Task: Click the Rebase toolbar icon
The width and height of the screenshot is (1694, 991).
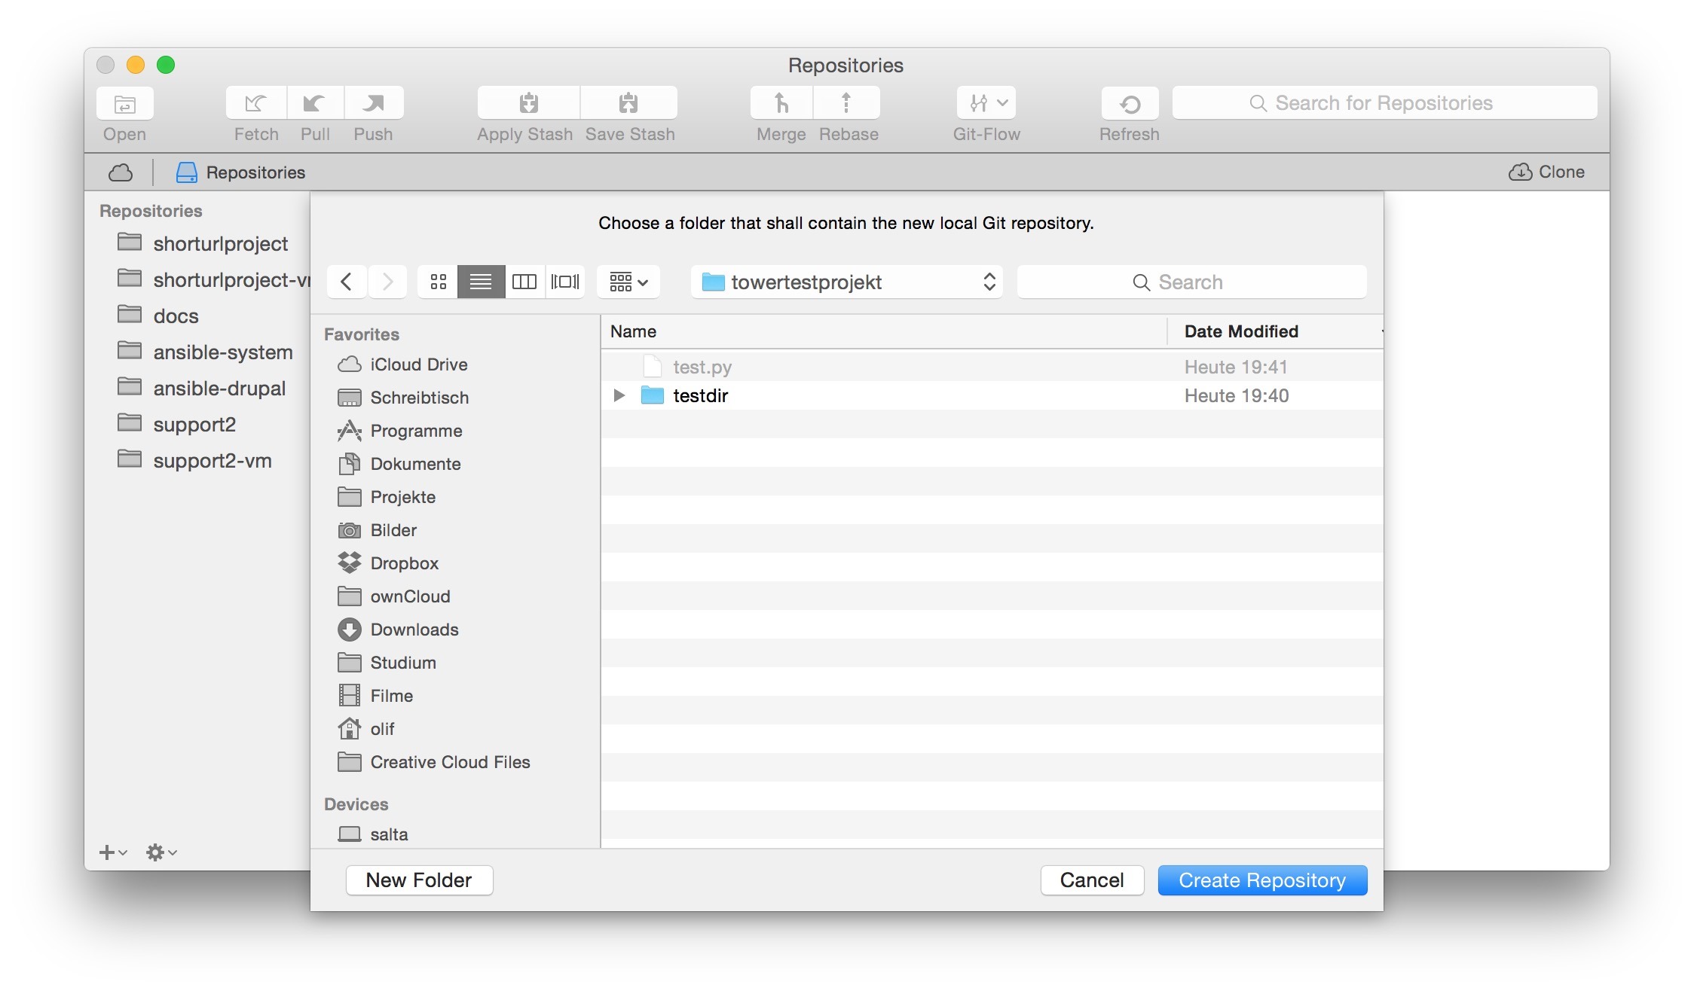Action: point(846,103)
